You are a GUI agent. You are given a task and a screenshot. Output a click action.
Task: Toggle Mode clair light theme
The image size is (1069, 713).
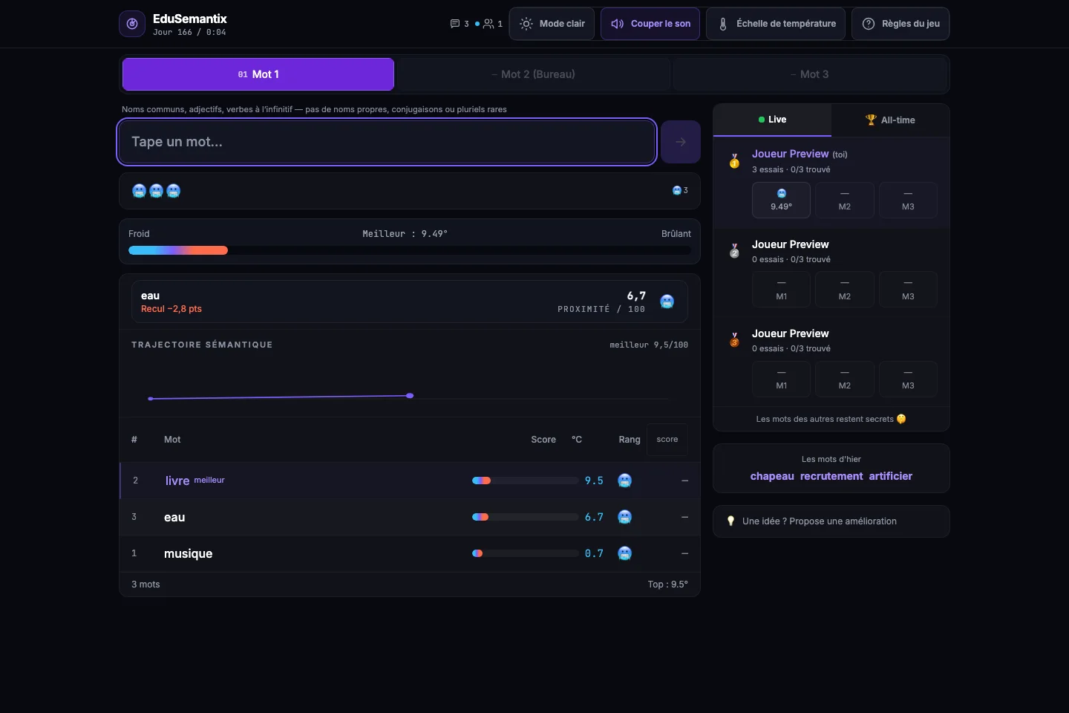[552, 24]
